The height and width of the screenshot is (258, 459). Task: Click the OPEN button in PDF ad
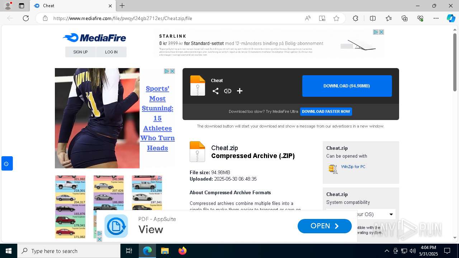[325, 226]
